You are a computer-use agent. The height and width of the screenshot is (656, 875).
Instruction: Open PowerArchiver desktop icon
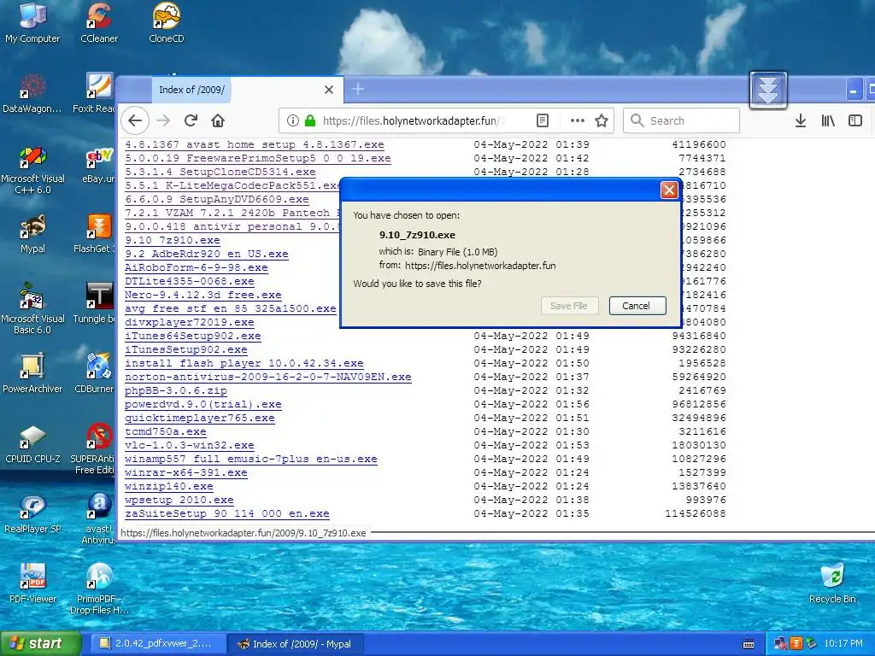click(x=32, y=374)
